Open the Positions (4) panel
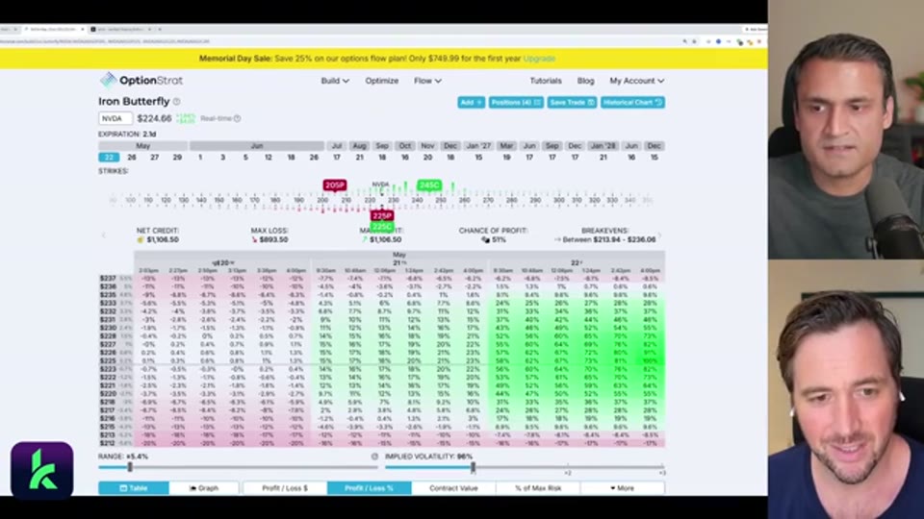This screenshot has height=519, width=924. [x=516, y=103]
